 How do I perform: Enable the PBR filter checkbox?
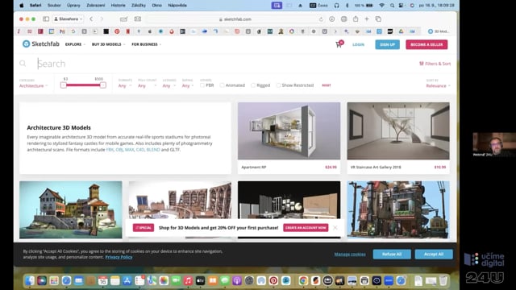pos(202,85)
